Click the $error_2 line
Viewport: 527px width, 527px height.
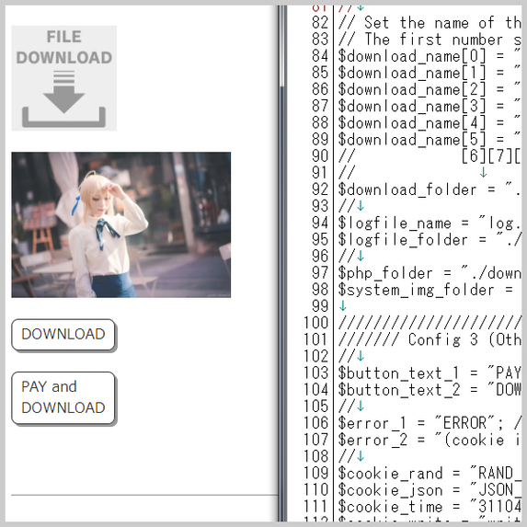pyautogui.click(x=430, y=441)
